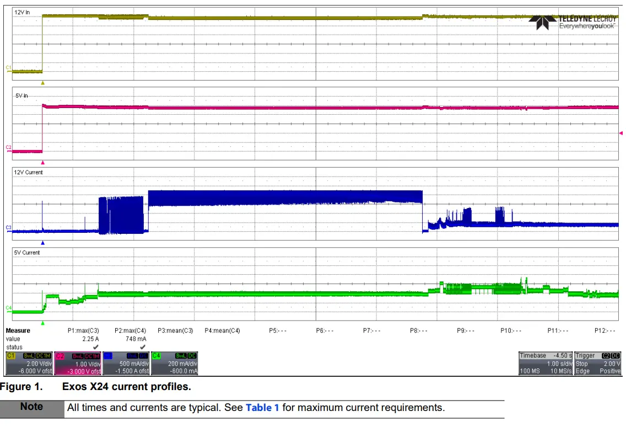Click the P1 status checkmark

(x=95, y=347)
